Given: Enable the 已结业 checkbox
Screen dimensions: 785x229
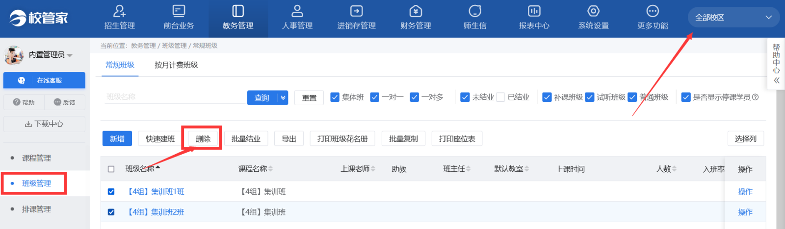Looking at the screenshot, I should tap(500, 97).
